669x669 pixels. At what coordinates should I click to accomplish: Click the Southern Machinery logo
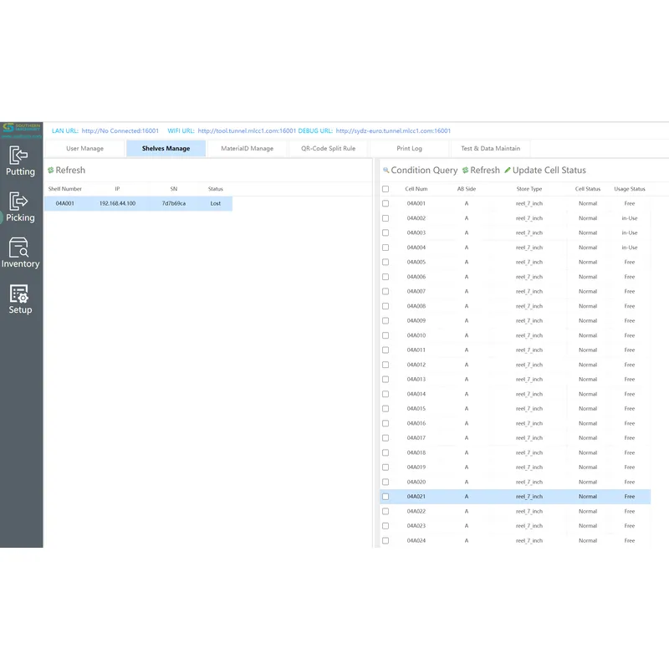[x=21, y=130]
